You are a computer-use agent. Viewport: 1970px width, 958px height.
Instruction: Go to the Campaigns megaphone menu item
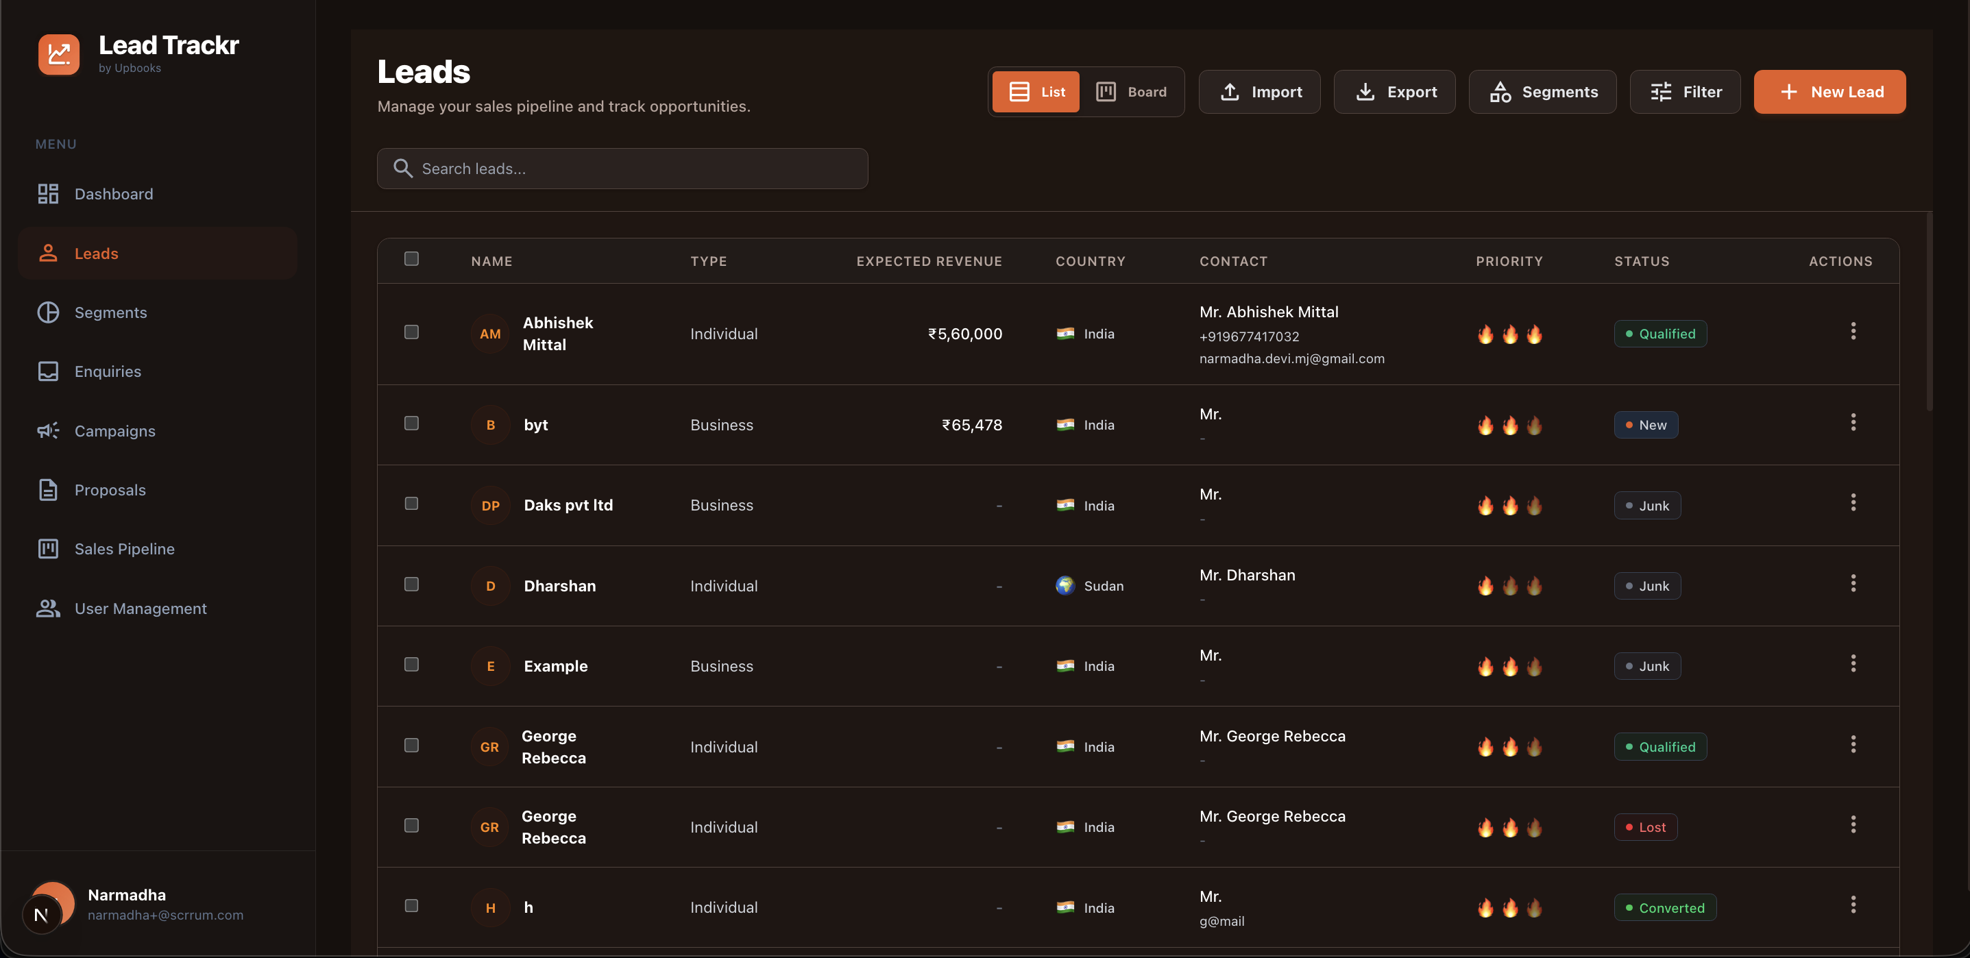point(114,431)
